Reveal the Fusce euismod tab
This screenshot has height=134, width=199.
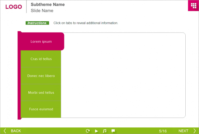coord(41,109)
